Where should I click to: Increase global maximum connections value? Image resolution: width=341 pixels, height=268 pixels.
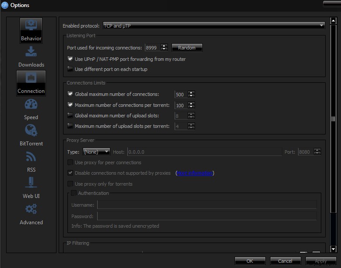(x=191, y=93)
